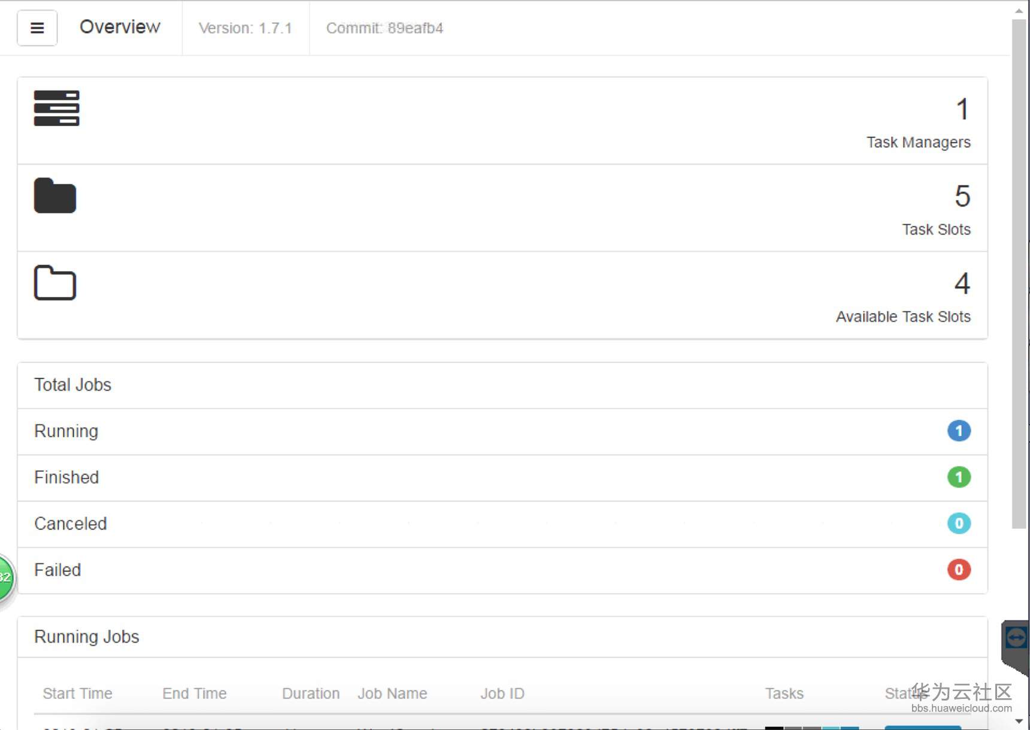Click the Task Slots label

point(937,230)
